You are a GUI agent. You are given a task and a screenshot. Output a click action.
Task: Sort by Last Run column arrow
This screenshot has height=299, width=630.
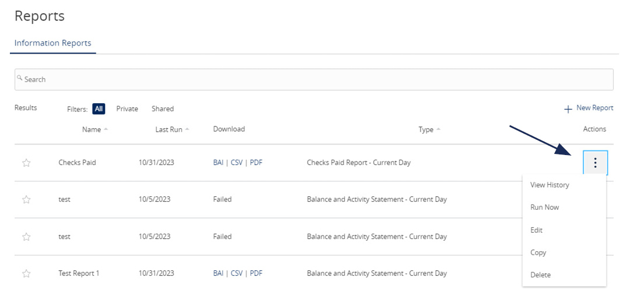pyautogui.click(x=187, y=129)
